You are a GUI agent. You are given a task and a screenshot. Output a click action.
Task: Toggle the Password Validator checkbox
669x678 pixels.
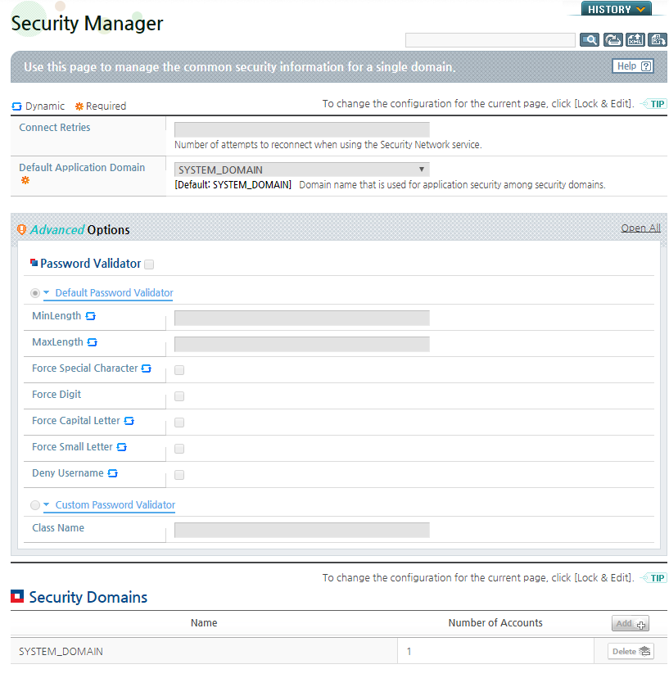(x=149, y=264)
